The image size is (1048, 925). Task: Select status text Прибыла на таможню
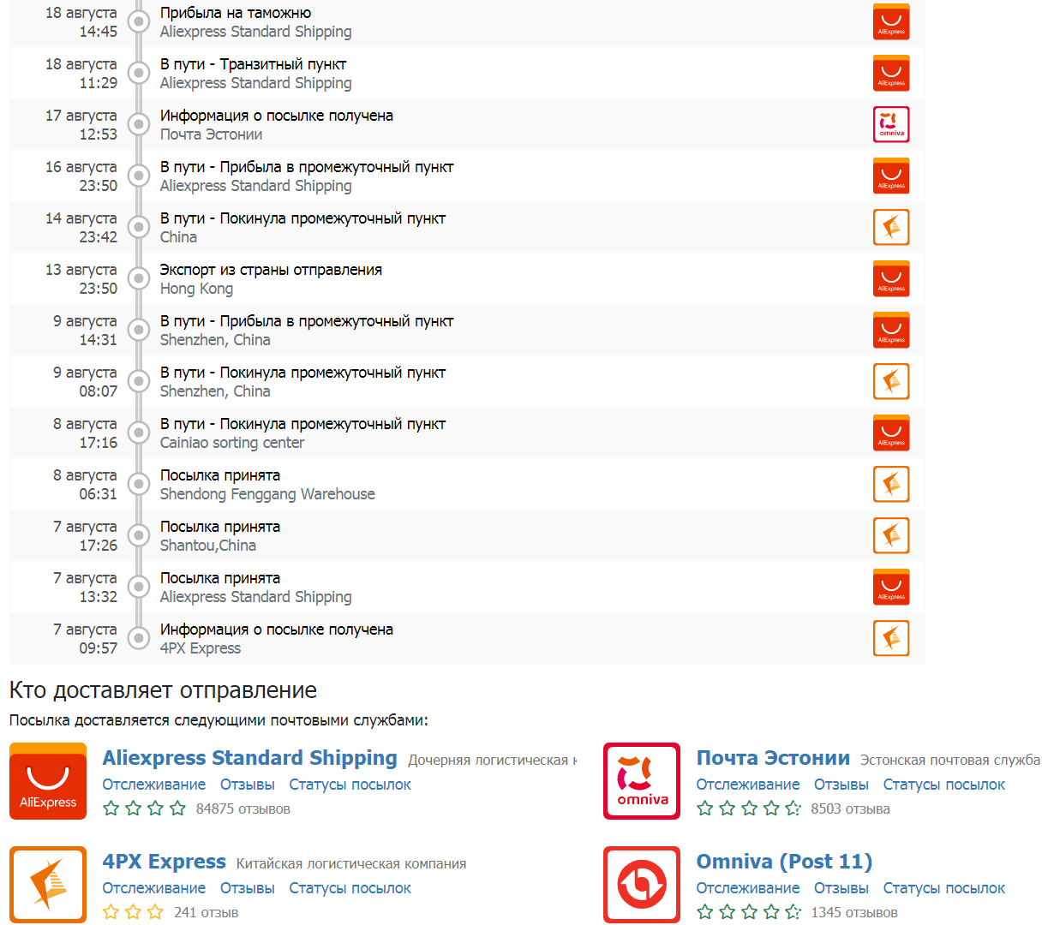(x=236, y=13)
